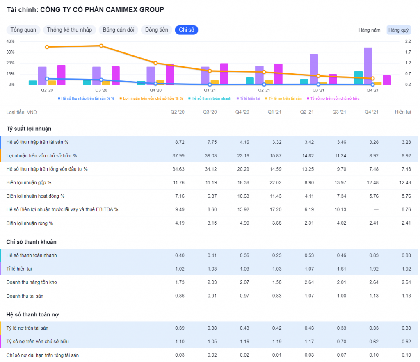Select row Doanh thu tai sản

pyautogui.click(x=209, y=296)
